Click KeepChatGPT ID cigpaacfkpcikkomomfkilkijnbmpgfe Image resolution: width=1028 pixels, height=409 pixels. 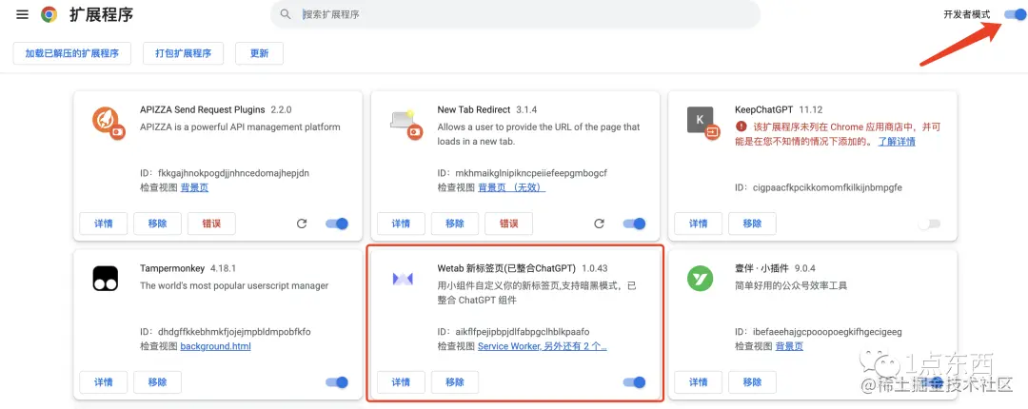point(827,187)
